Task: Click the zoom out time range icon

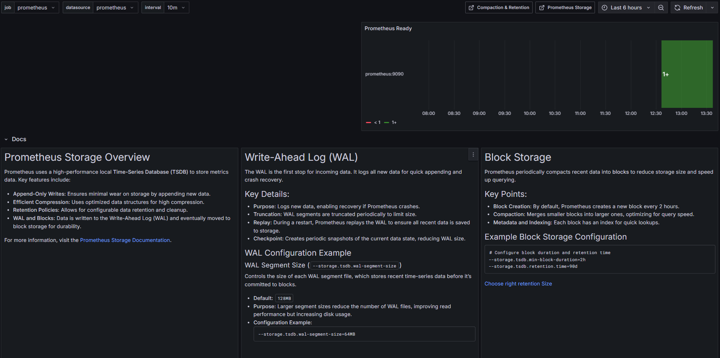Action: [661, 7]
